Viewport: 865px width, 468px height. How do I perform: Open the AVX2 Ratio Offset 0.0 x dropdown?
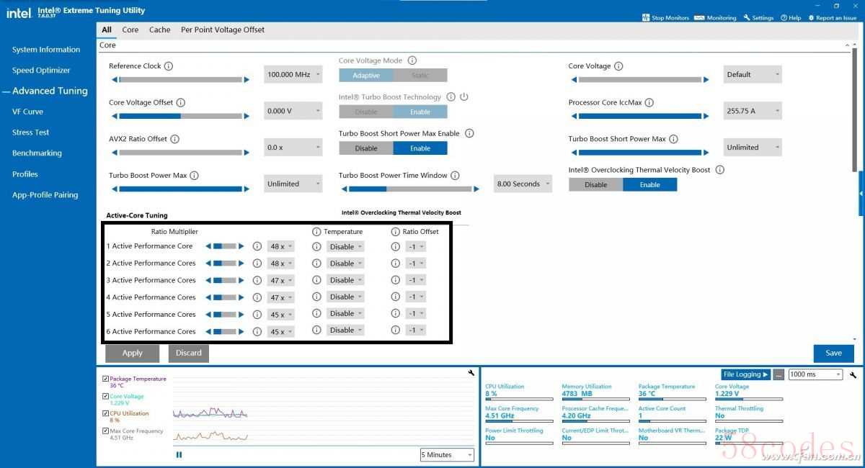pyautogui.click(x=293, y=148)
